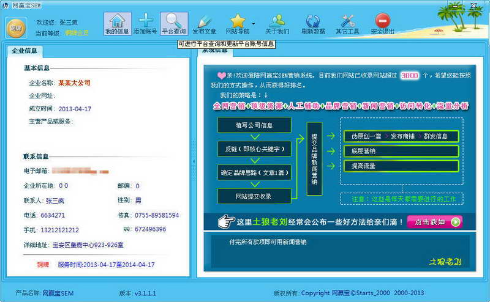
Task: Open 发布文章 pencil icon
Action: [205, 24]
